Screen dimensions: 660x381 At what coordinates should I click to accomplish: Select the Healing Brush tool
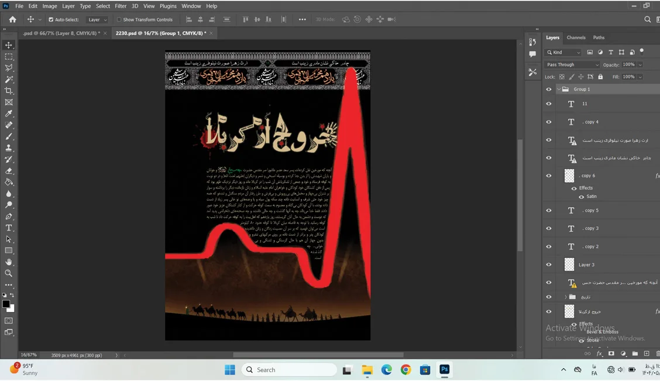(x=8, y=125)
